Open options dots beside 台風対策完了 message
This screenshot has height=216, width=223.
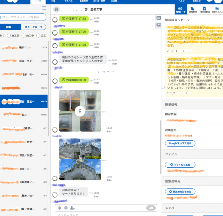point(91,193)
